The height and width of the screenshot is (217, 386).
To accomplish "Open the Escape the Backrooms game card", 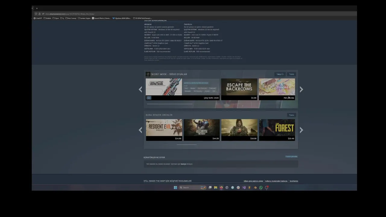I will (239, 89).
